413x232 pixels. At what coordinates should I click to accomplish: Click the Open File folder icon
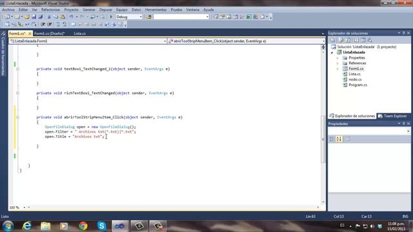27,17
